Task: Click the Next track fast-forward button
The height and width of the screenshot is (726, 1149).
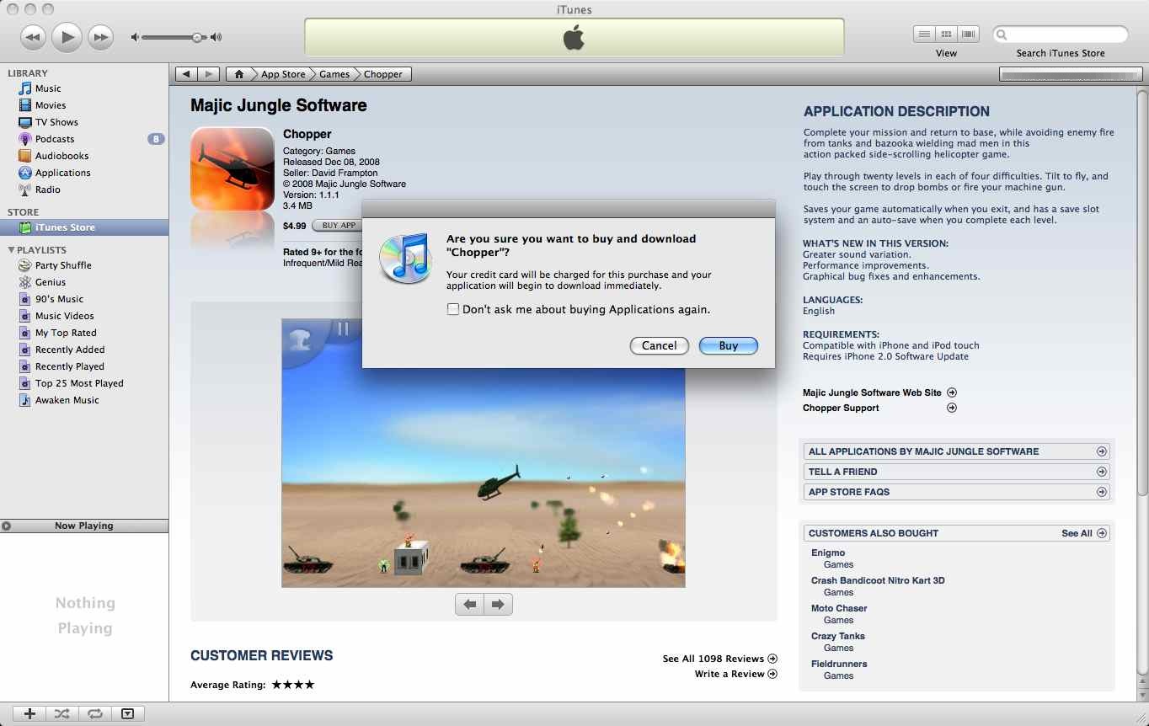Action: pos(100,37)
